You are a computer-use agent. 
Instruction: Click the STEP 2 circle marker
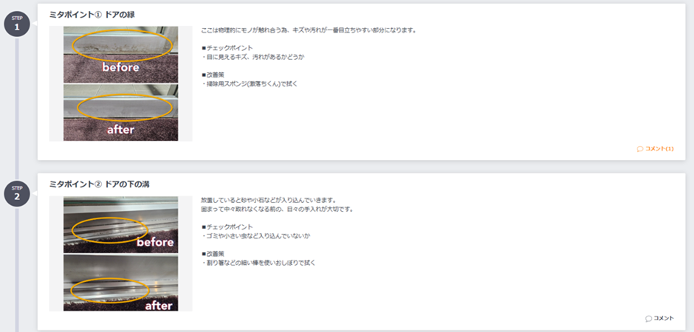tap(17, 193)
